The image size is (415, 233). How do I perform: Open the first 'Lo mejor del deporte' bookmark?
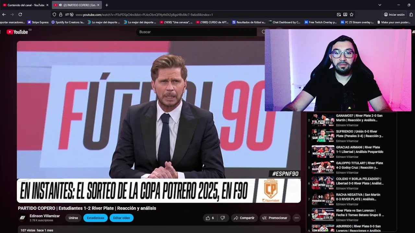(104, 22)
